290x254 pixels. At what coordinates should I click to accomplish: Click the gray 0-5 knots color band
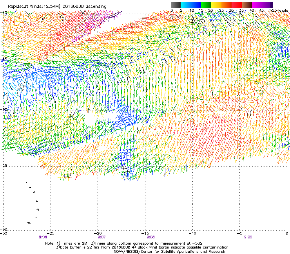[176, 5]
